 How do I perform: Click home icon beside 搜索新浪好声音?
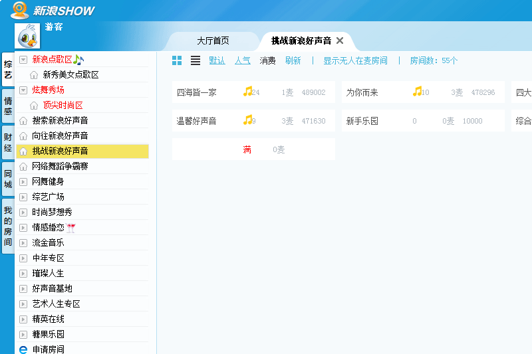(x=23, y=121)
